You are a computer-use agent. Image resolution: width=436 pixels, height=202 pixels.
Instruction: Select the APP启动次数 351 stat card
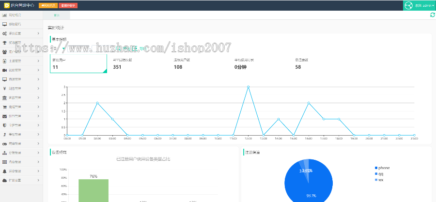(x=139, y=63)
